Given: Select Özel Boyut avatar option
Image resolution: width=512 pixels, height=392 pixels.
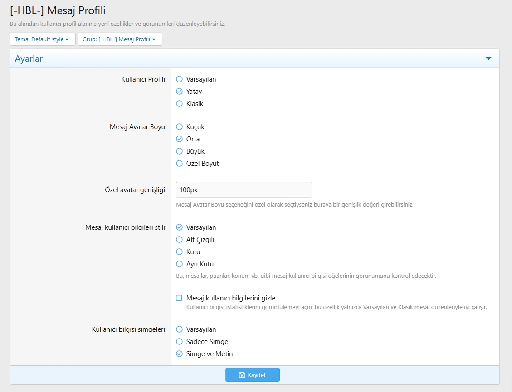Looking at the screenshot, I should (179, 164).
